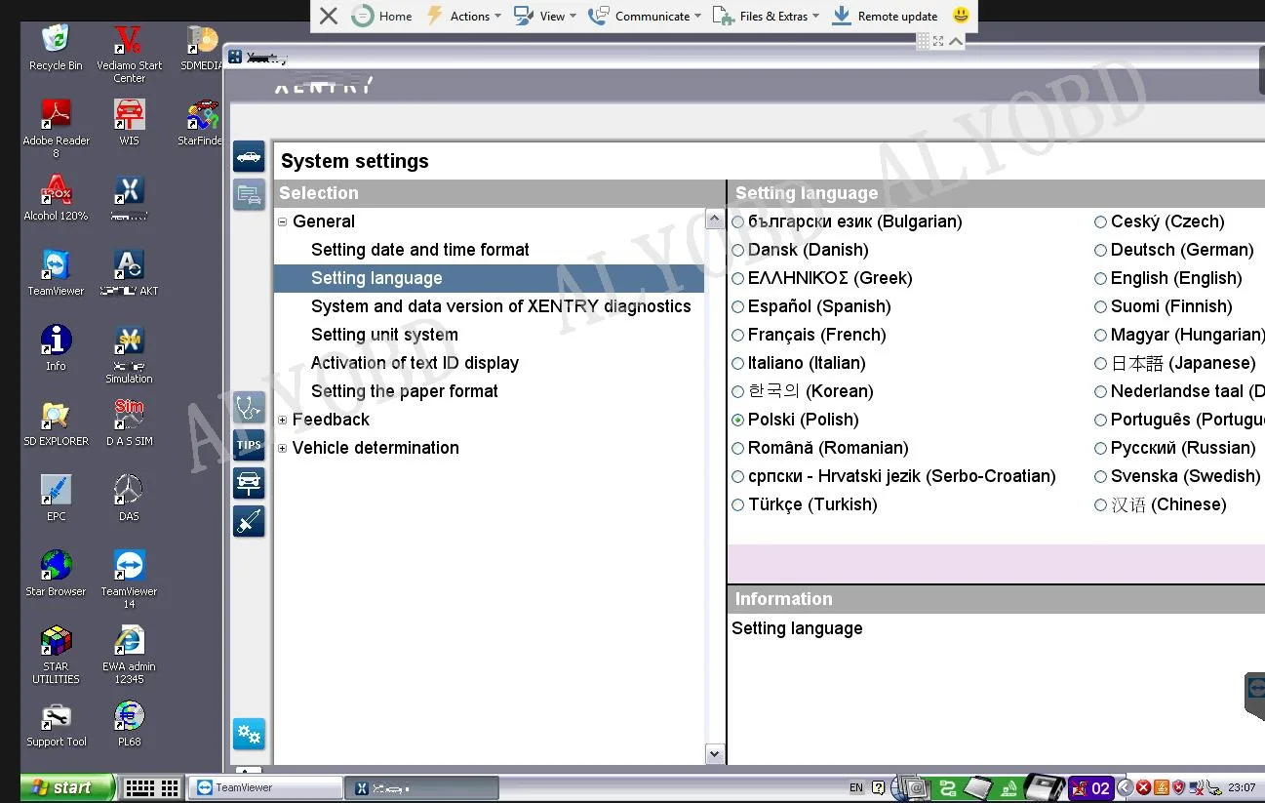The height and width of the screenshot is (803, 1265).
Task: Open the TIPS sidebar button in XENTRY
Action: click(x=249, y=445)
